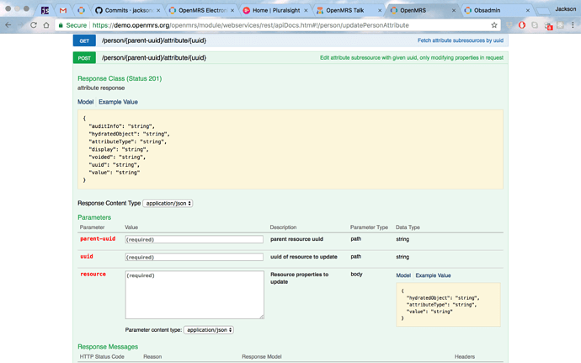Open a new tab with the tab-strip button

pos(543,11)
